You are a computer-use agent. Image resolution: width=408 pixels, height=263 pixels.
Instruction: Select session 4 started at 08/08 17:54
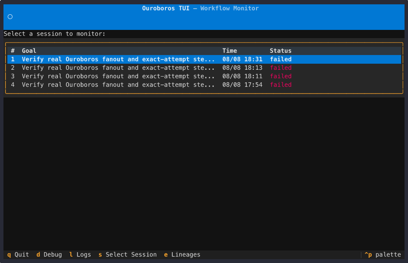pos(204,84)
